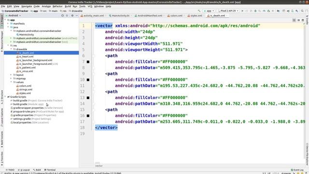Open the Device File Explorer side panel
The width and height of the screenshot is (309, 174).
307,154
